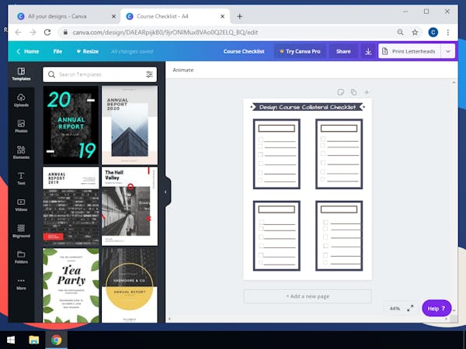The width and height of the screenshot is (466, 349).
Task: Open the Text panel
Action: [x=21, y=178]
